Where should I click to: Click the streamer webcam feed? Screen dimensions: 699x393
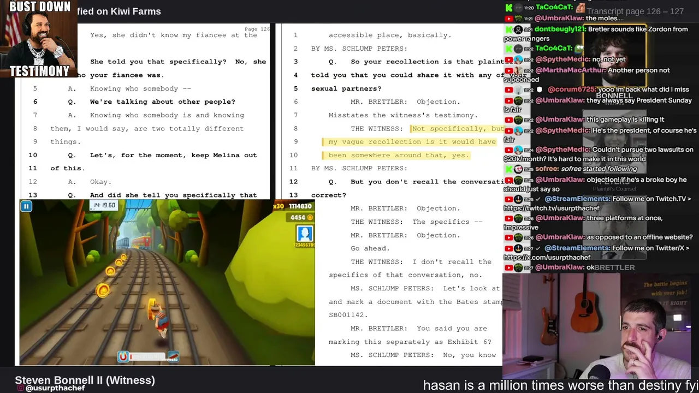(x=601, y=326)
